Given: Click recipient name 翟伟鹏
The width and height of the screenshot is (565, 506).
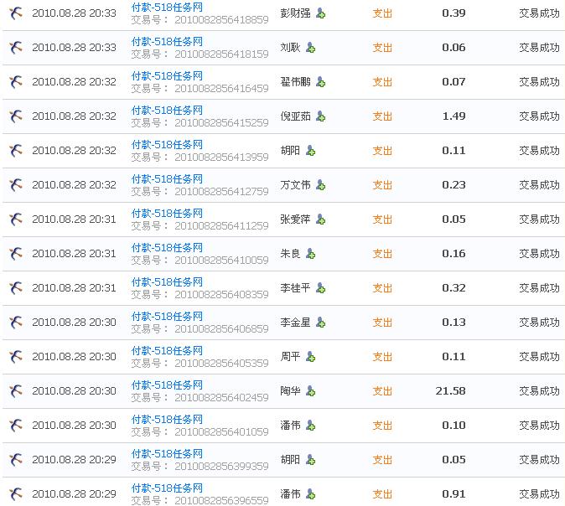Looking at the screenshot, I should tap(295, 82).
